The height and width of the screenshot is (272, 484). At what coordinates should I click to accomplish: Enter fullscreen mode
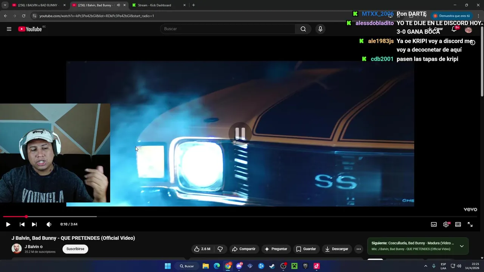(x=470, y=224)
